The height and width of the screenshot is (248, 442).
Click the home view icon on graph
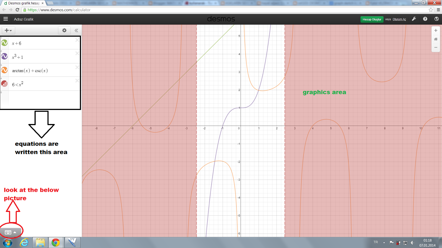pos(436,39)
